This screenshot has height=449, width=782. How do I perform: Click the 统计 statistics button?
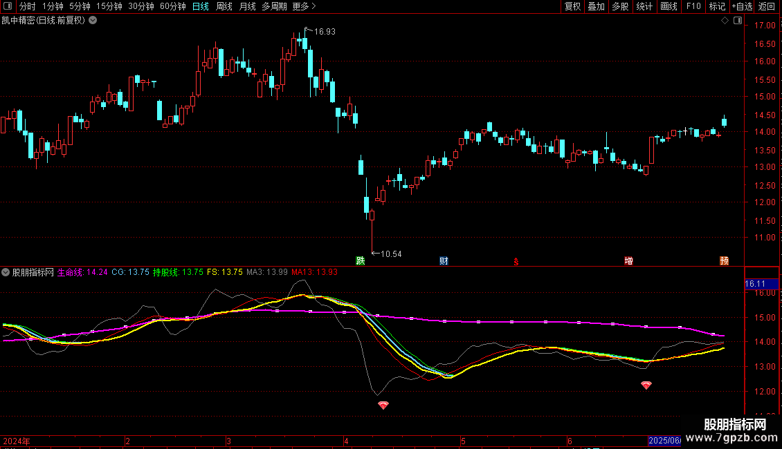pyautogui.click(x=644, y=6)
